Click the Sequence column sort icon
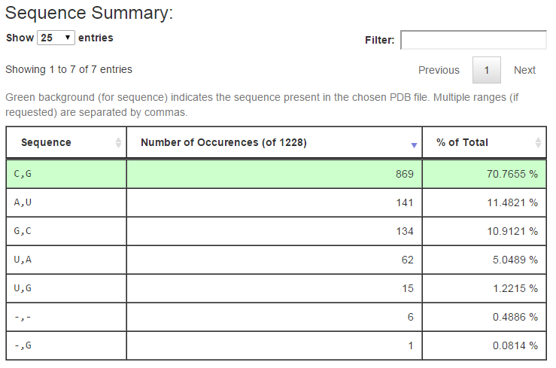The height and width of the screenshot is (368, 556). click(x=118, y=143)
